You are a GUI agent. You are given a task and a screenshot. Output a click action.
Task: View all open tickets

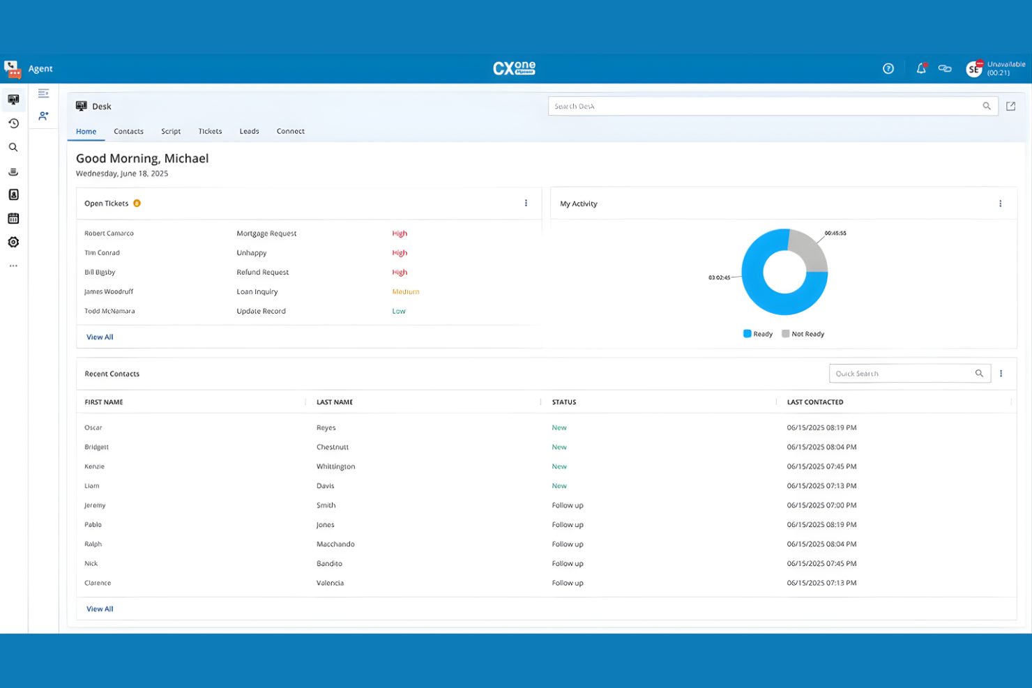pyautogui.click(x=99, y=337)
